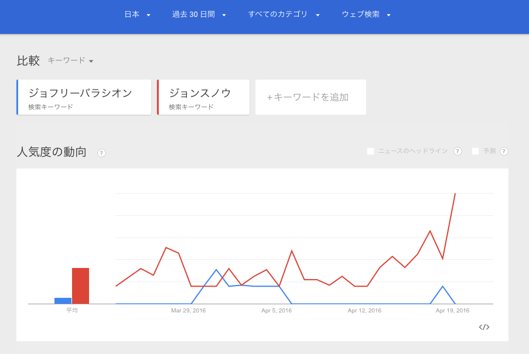Click the Apr 12, 2016 axis label

[364, 311]
